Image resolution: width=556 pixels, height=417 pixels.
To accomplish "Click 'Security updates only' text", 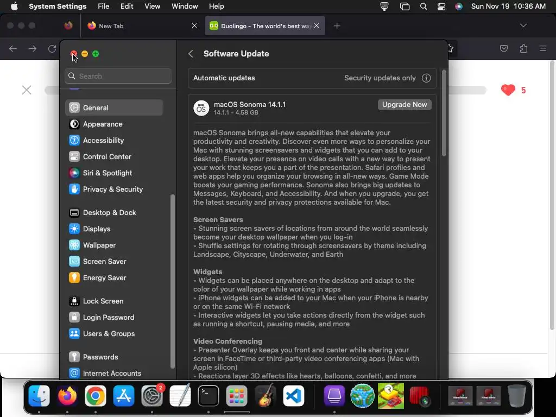I will (x=380, y=78).
